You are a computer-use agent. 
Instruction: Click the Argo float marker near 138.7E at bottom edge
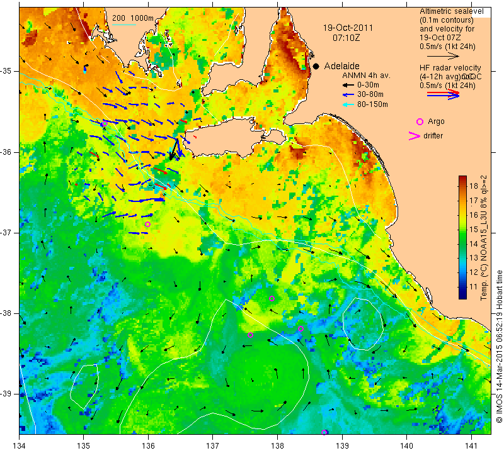click(x=324, y=432)
